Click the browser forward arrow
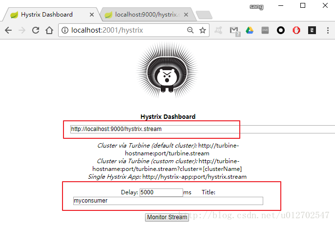Screen dimensions: 335x225 click(22, 30)
